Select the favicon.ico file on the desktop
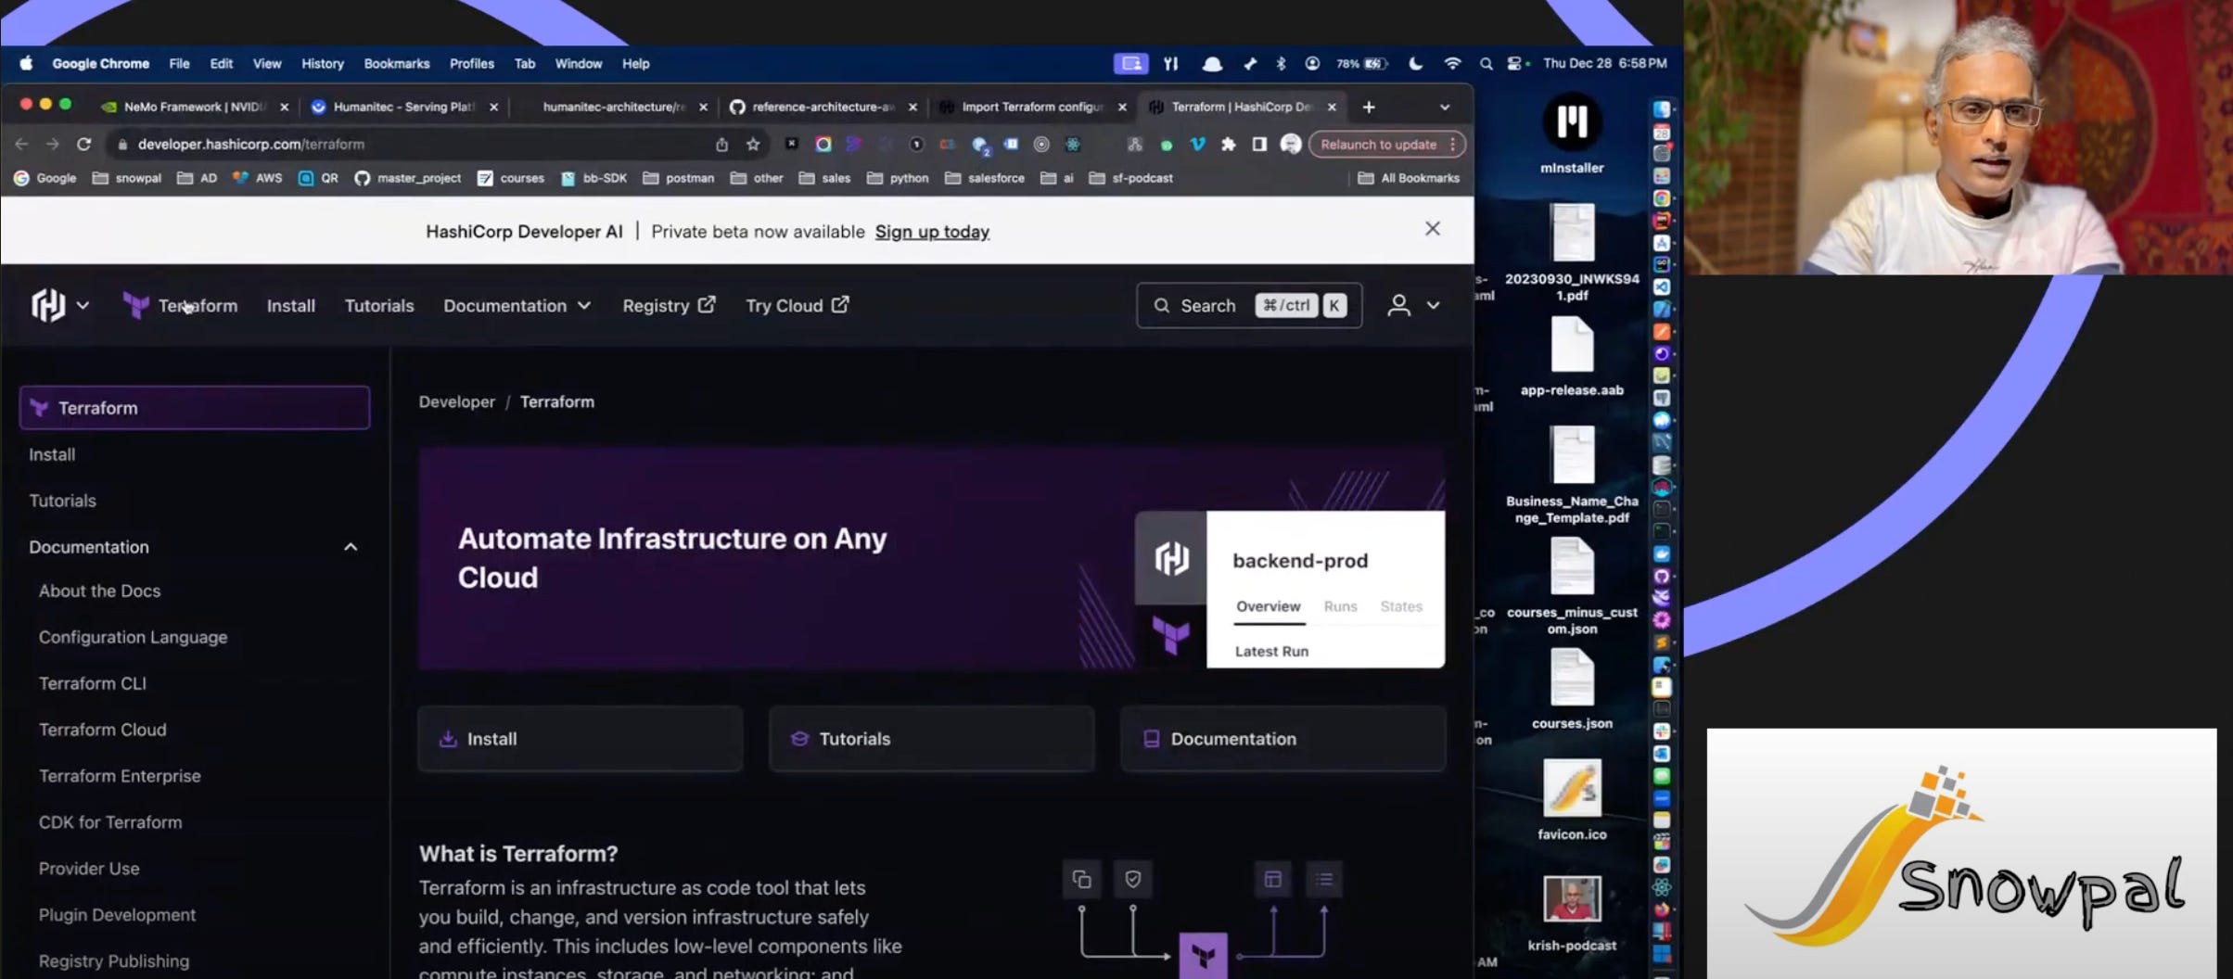This screenshot has height=979, width=2233. (x=1572, y=800)
